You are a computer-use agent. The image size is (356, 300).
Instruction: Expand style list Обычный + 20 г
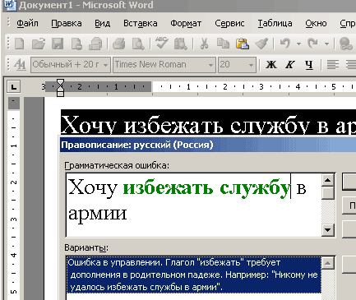click(x=105, y=65)
